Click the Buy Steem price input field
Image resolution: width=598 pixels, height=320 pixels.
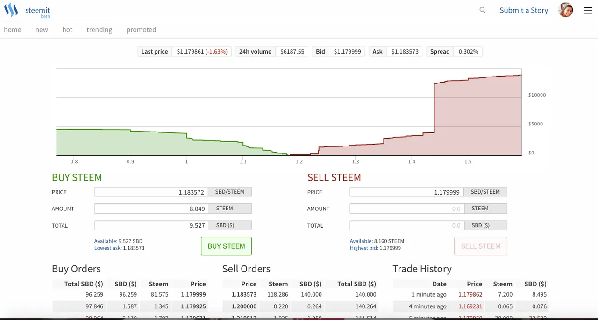151,192
